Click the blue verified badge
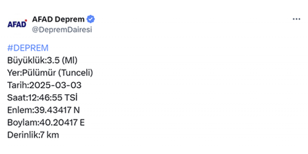The width and height of the screenshot is (308, 154). click(91, 19)
